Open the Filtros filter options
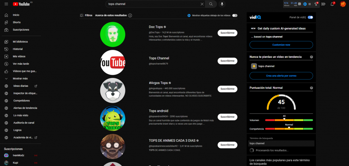The height and width of the screenshot is (166, 349). (x=86, y=15)
